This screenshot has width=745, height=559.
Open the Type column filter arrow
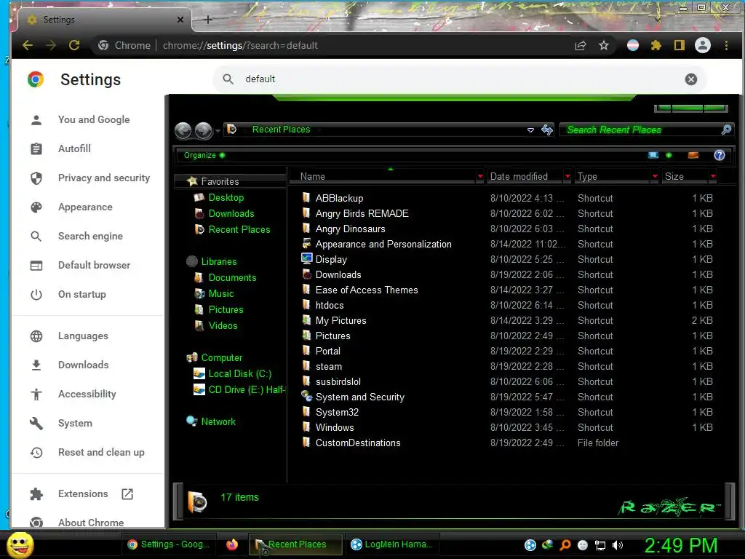click(x=655, y=176)
